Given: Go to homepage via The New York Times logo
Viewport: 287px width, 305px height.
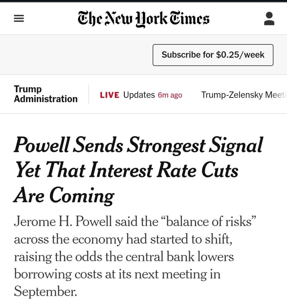Looking at the screenshot, I should click(143, 19).
